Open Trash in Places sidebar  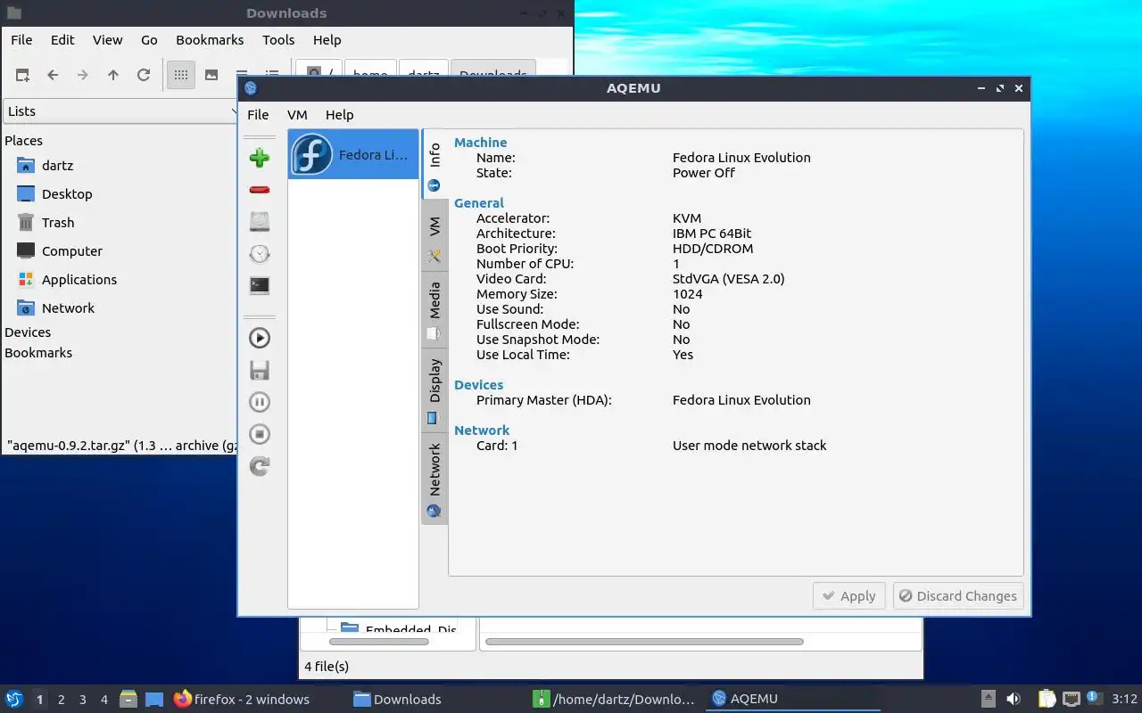click(58, 223)
